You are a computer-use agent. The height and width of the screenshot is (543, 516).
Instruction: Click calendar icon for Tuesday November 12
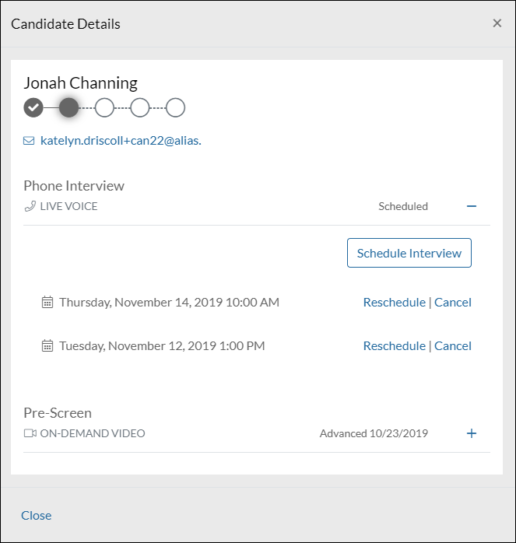click(x=47, y=345)
